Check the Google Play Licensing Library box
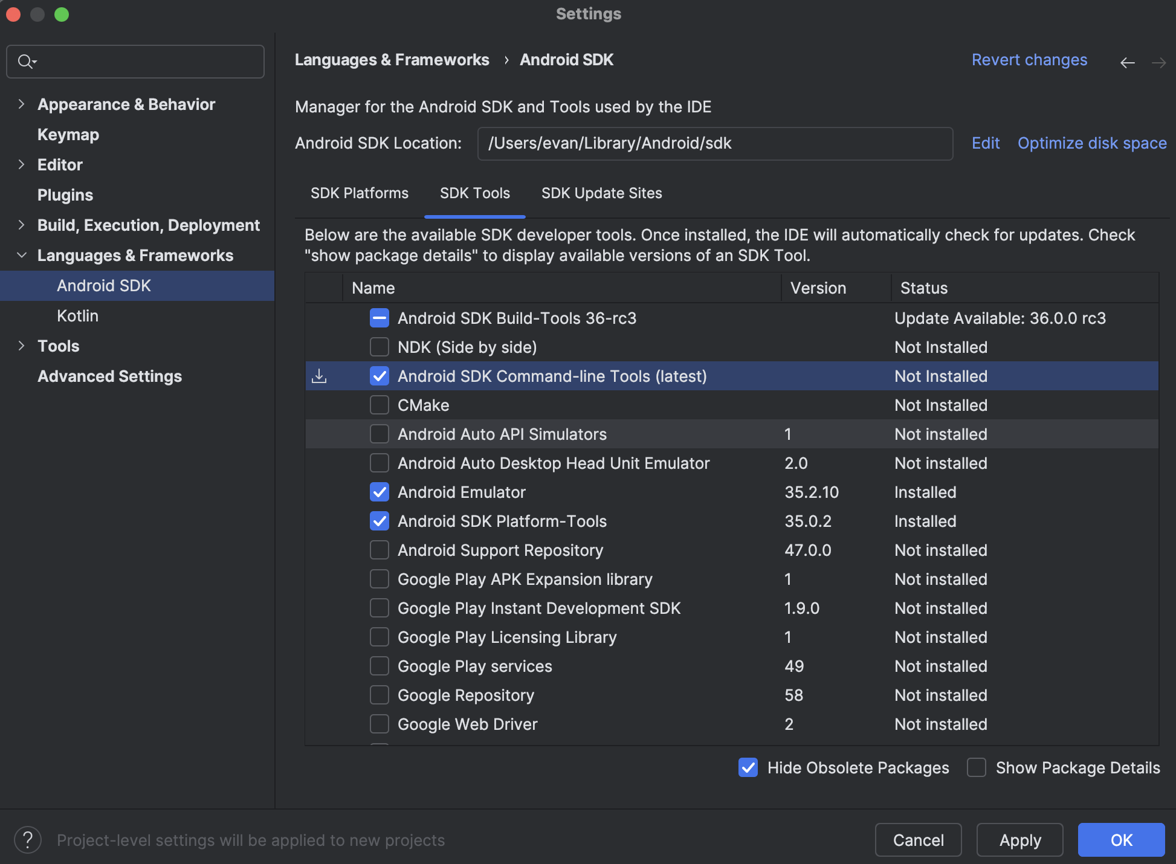 [x=380, y=637]
